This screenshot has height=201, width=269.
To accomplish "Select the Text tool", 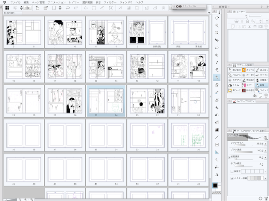I will pos(217,174).
